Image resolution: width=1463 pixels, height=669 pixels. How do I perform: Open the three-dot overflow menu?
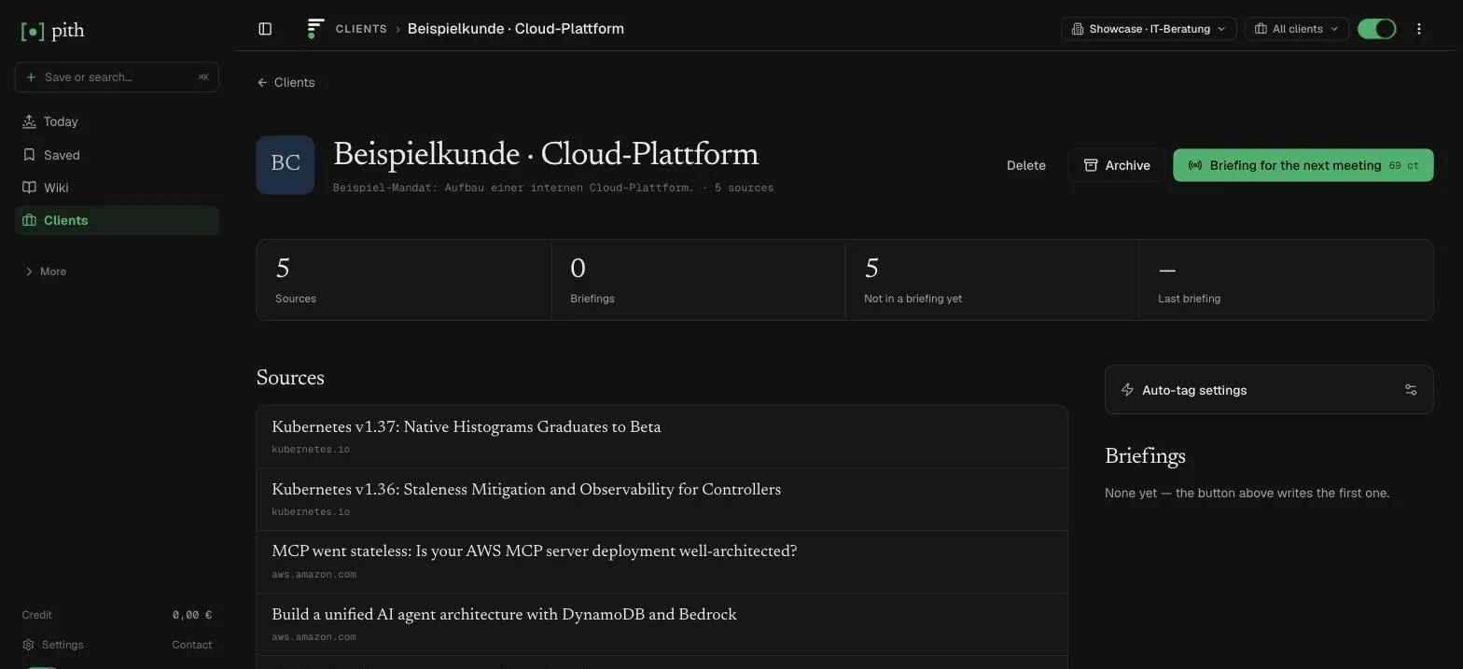coord(1418,29)
